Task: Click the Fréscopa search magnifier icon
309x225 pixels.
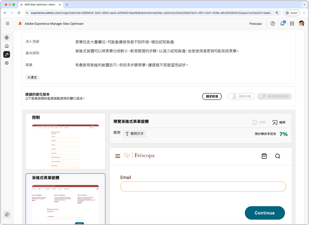Action: (x=278, y=156)
